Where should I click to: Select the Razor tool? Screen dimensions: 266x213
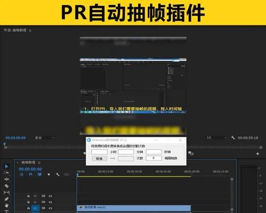click(x=6, y=186)
